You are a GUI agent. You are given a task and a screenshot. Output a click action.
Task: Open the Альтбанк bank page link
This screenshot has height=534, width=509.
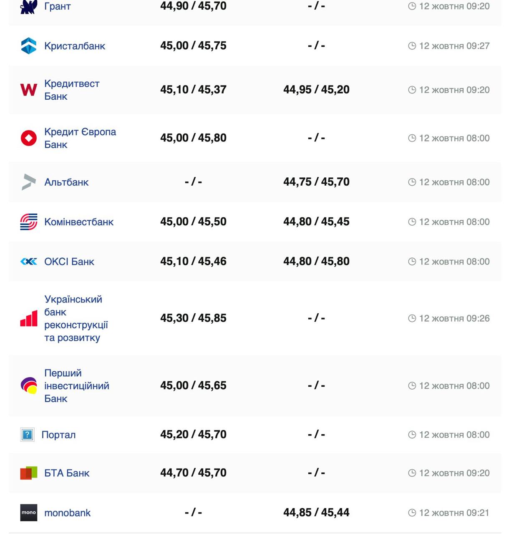click(66, 182)
